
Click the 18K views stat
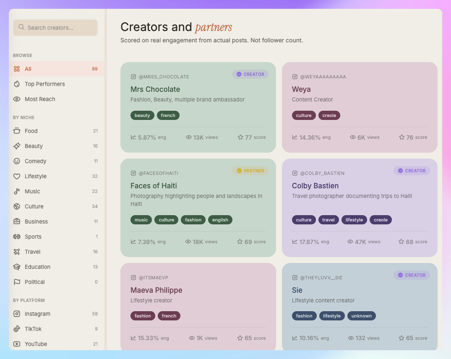pos(201,242)
